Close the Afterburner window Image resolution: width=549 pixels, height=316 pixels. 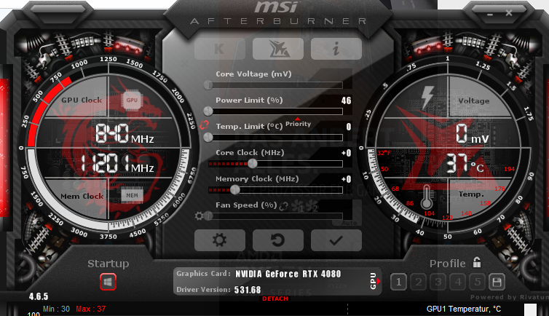coord(509,13)
